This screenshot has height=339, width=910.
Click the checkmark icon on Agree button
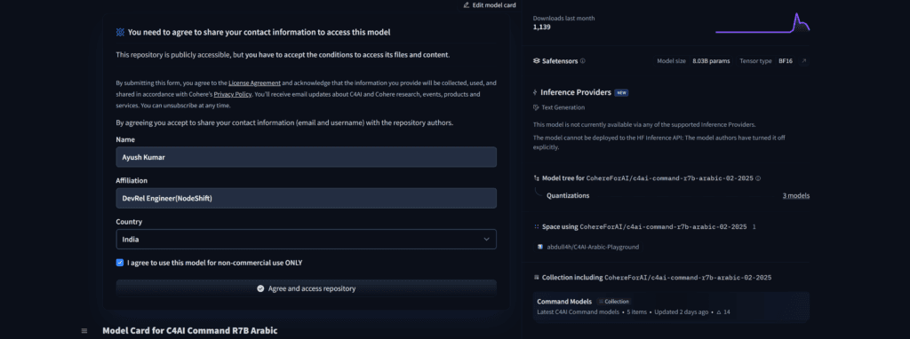(260, 288)
